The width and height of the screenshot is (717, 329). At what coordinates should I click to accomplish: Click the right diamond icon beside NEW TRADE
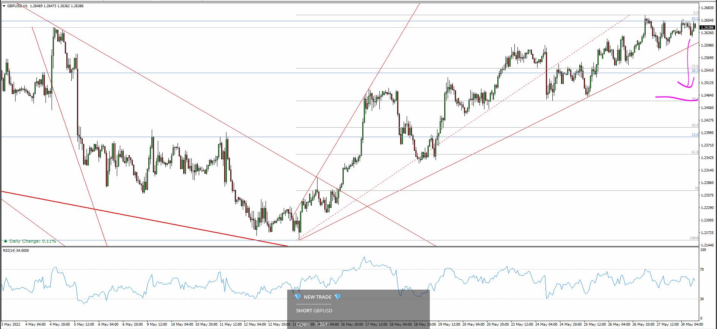pyautogui.click(x=337, y=297)
